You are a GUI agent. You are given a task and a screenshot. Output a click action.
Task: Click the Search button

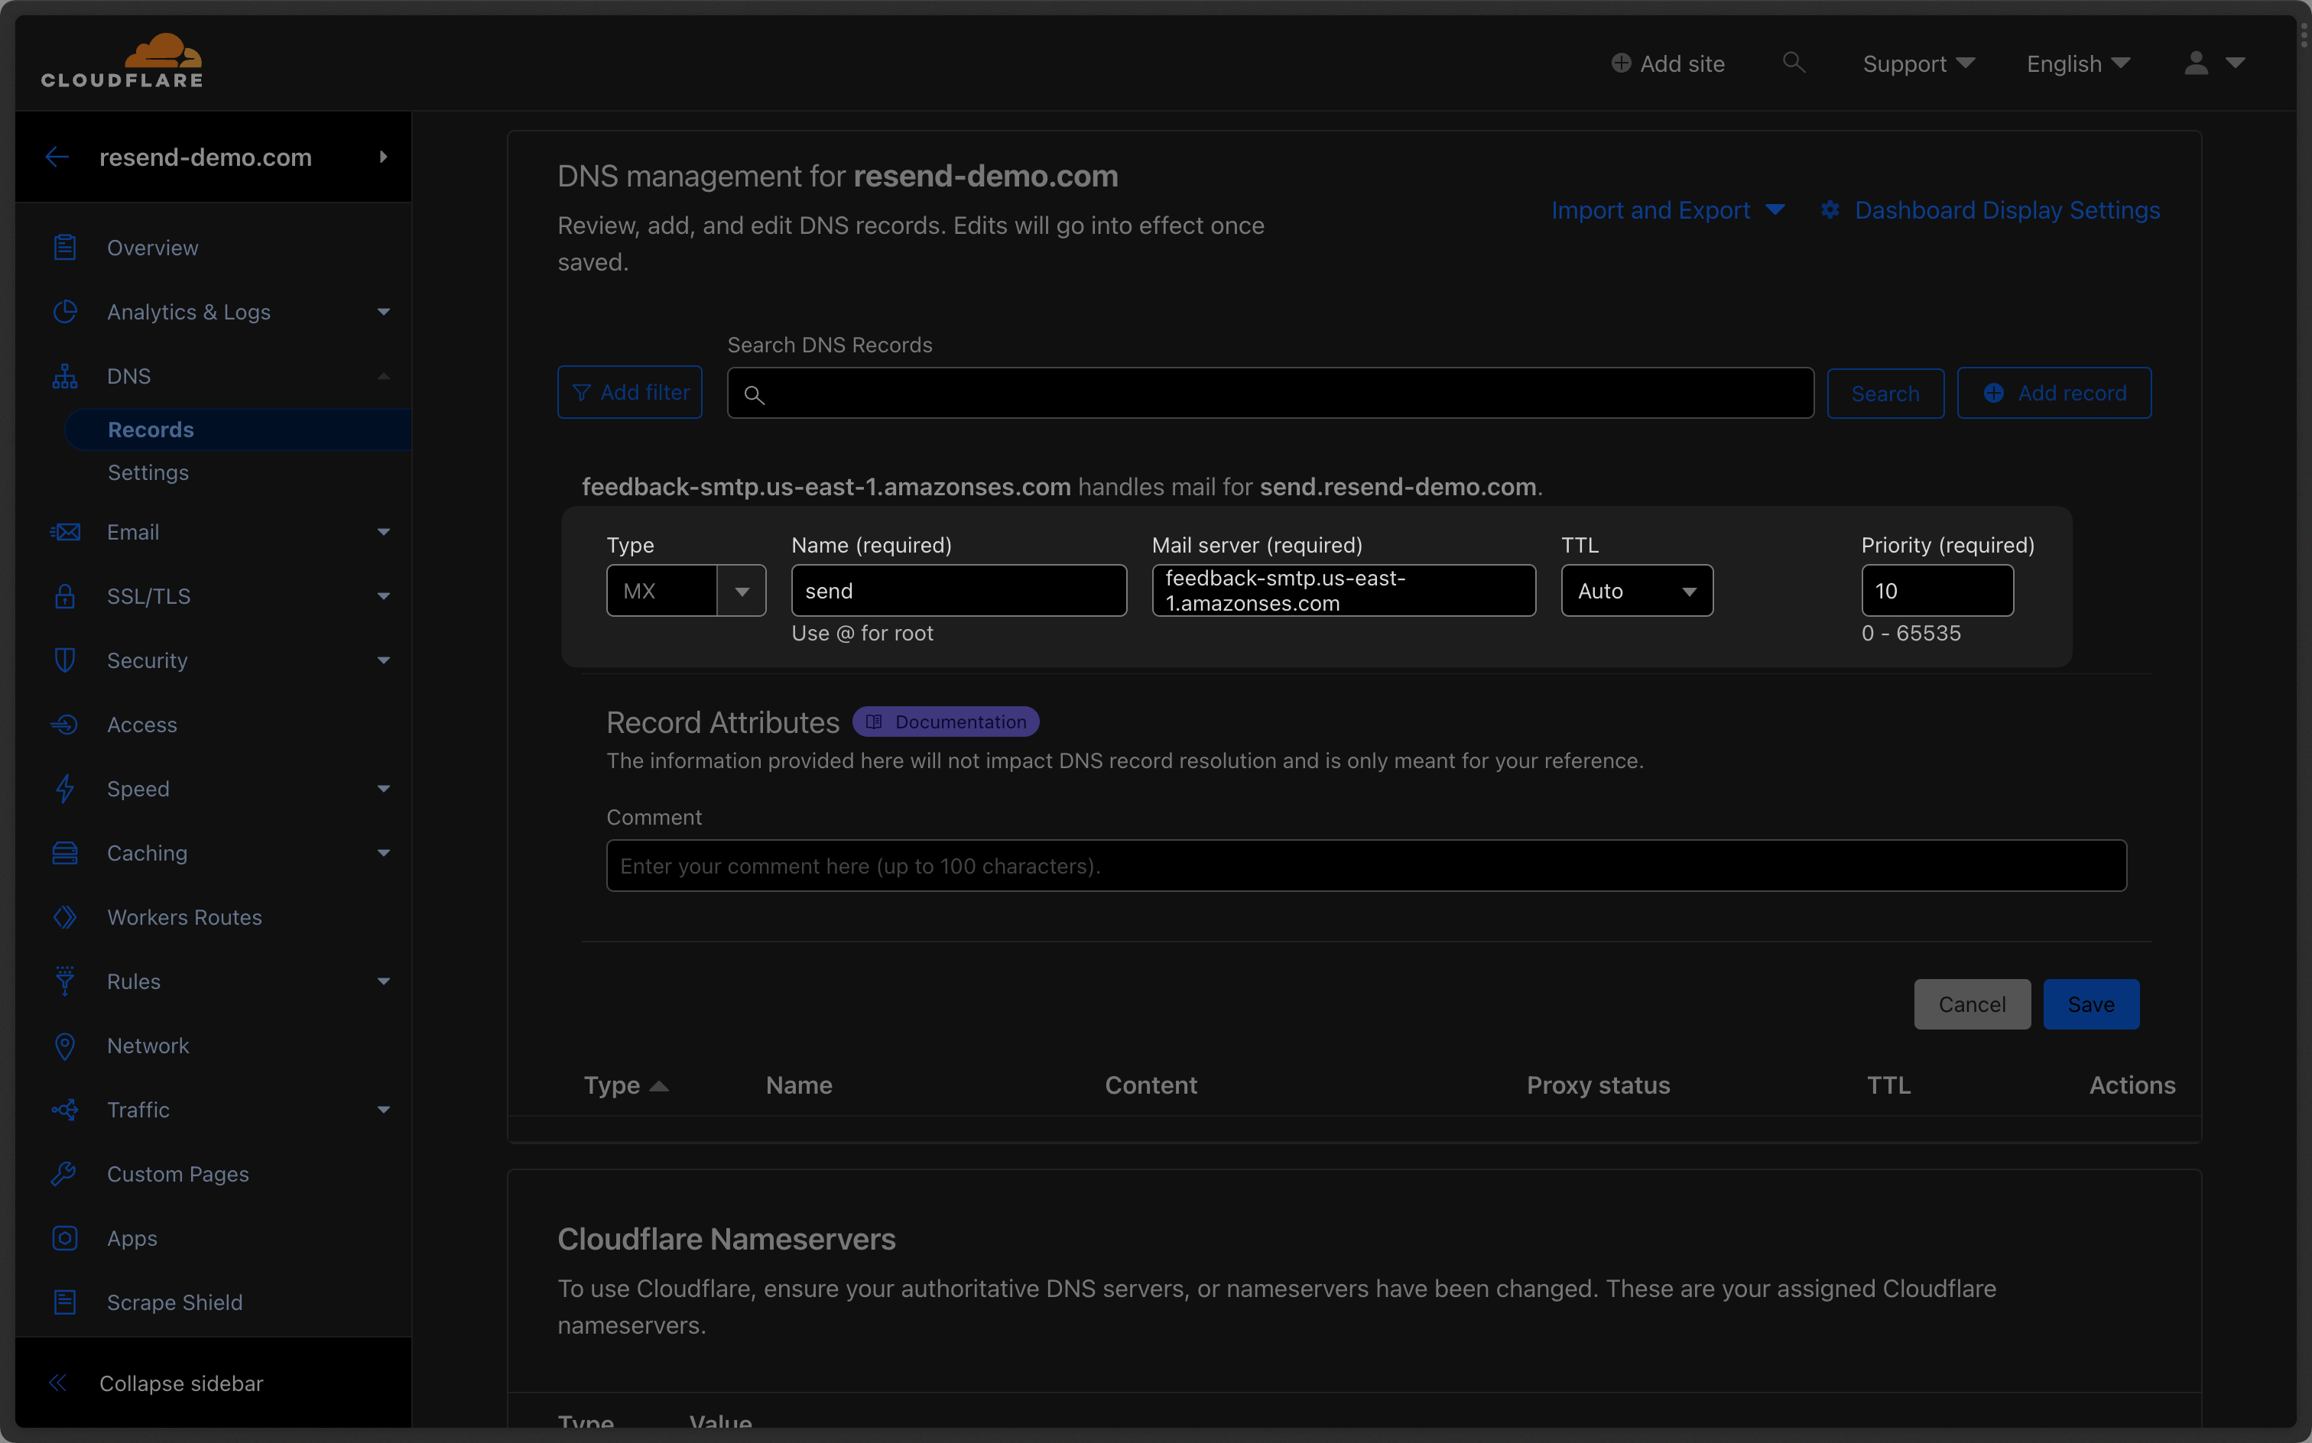(1885, 393)
